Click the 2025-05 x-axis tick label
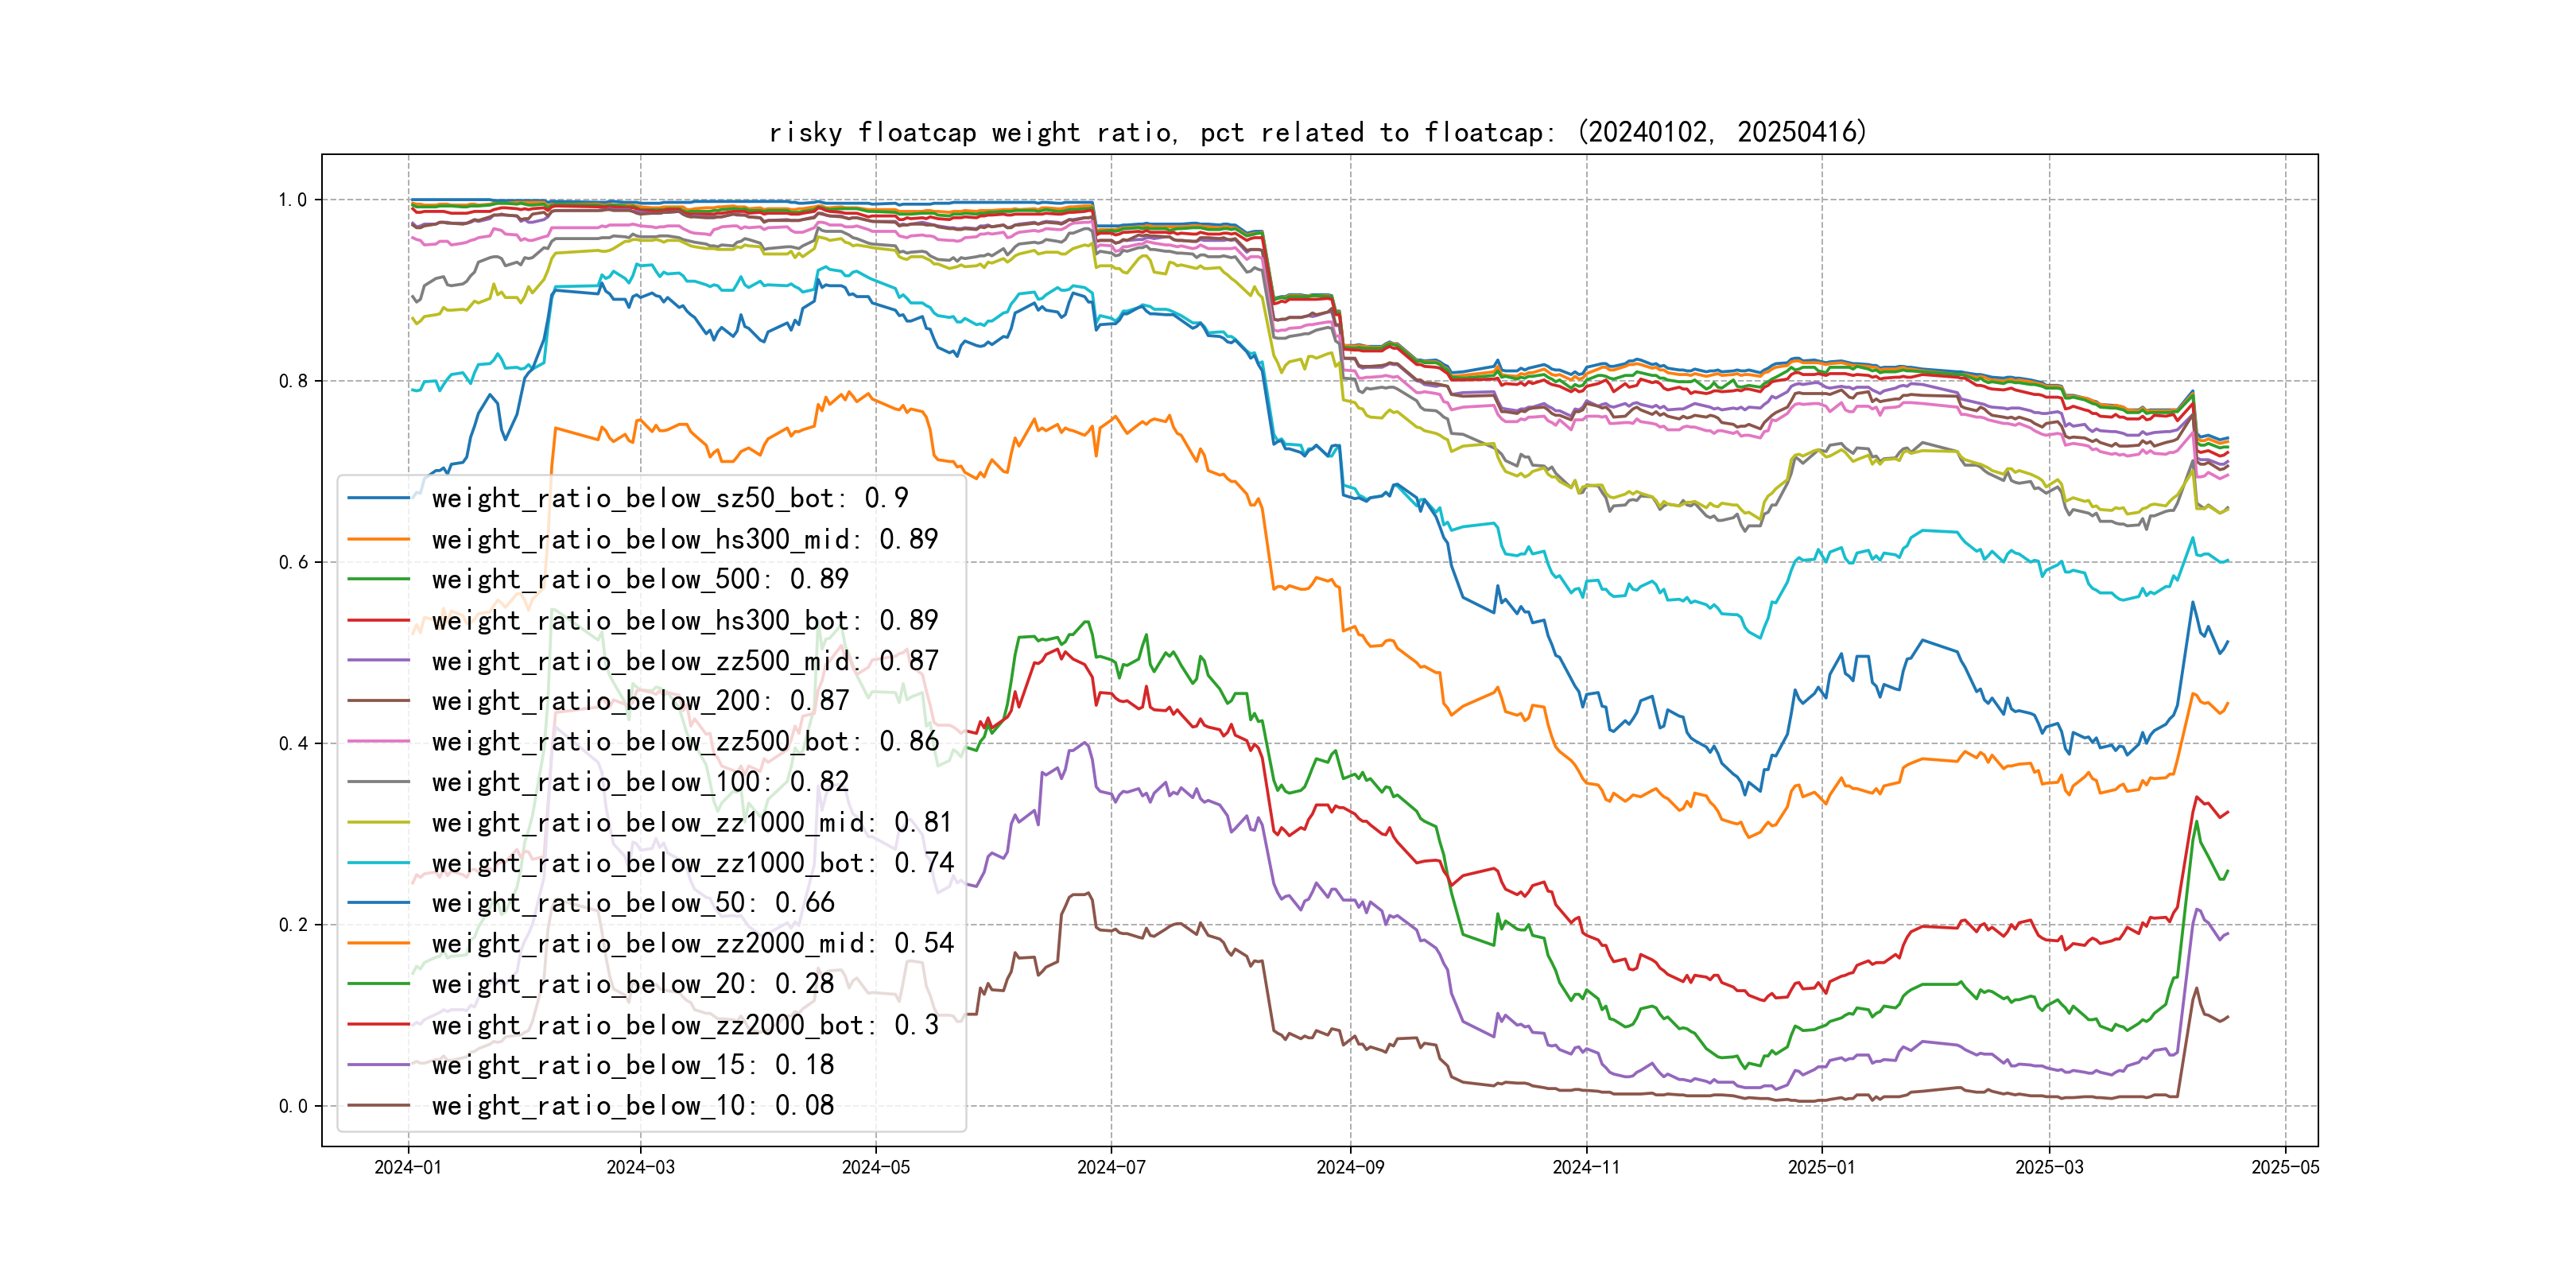Viewport: 2576px width, 1288px height. pyautogui.click(x=2285, y=1167)
